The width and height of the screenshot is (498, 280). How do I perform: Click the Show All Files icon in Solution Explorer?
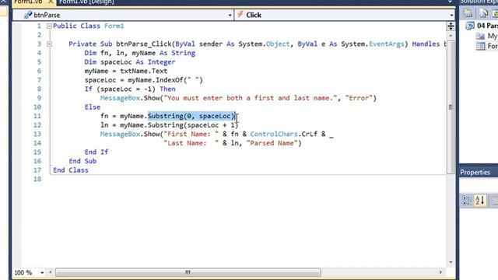[484, 13]
